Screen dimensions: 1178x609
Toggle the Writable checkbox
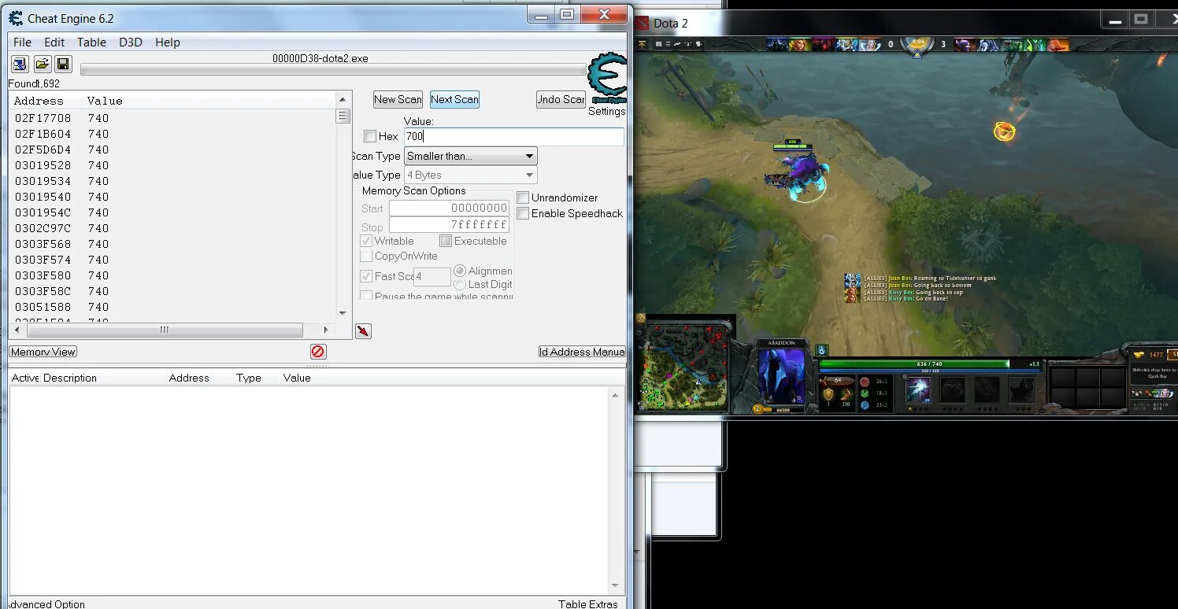366,241
